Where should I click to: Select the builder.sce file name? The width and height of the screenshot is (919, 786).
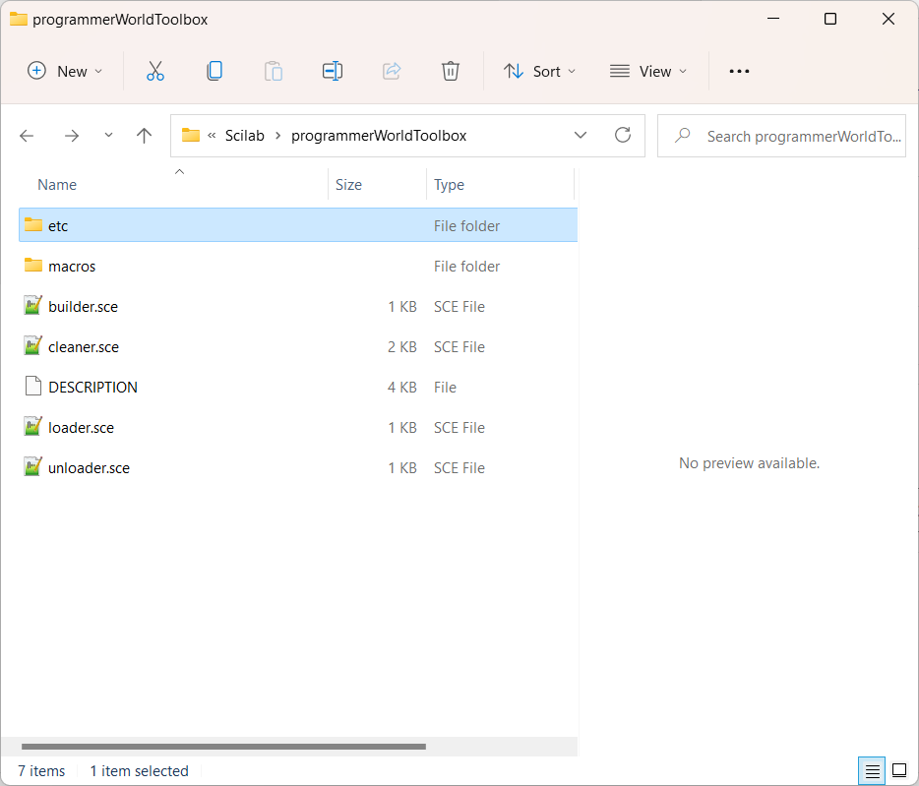[84, 307]
